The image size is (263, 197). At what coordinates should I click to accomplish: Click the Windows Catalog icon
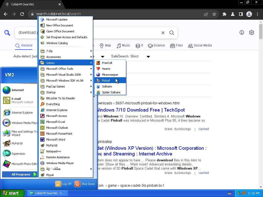pos(42,43)
